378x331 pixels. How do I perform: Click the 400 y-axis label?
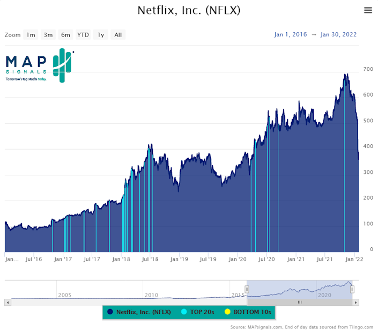click(x=368, y=146)
